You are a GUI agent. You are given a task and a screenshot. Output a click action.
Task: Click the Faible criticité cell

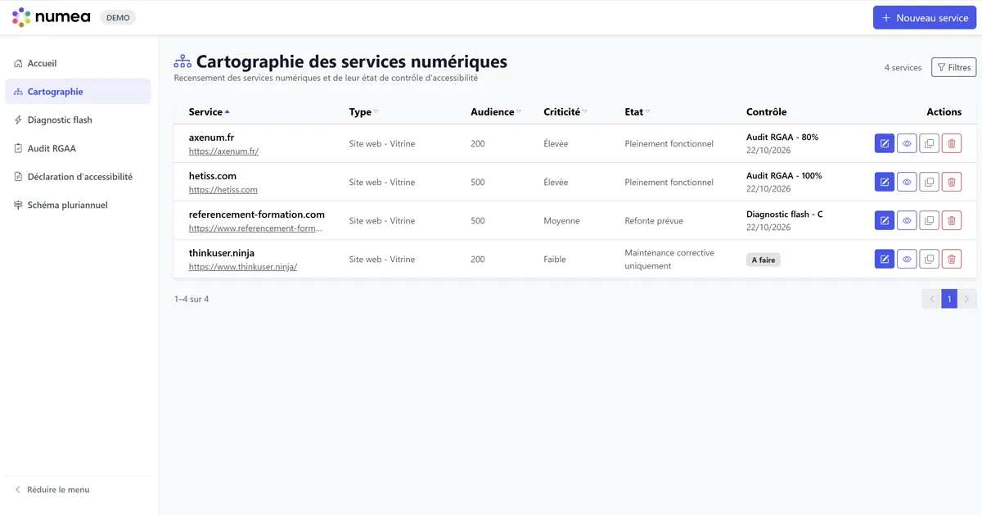tap(555, 260)
